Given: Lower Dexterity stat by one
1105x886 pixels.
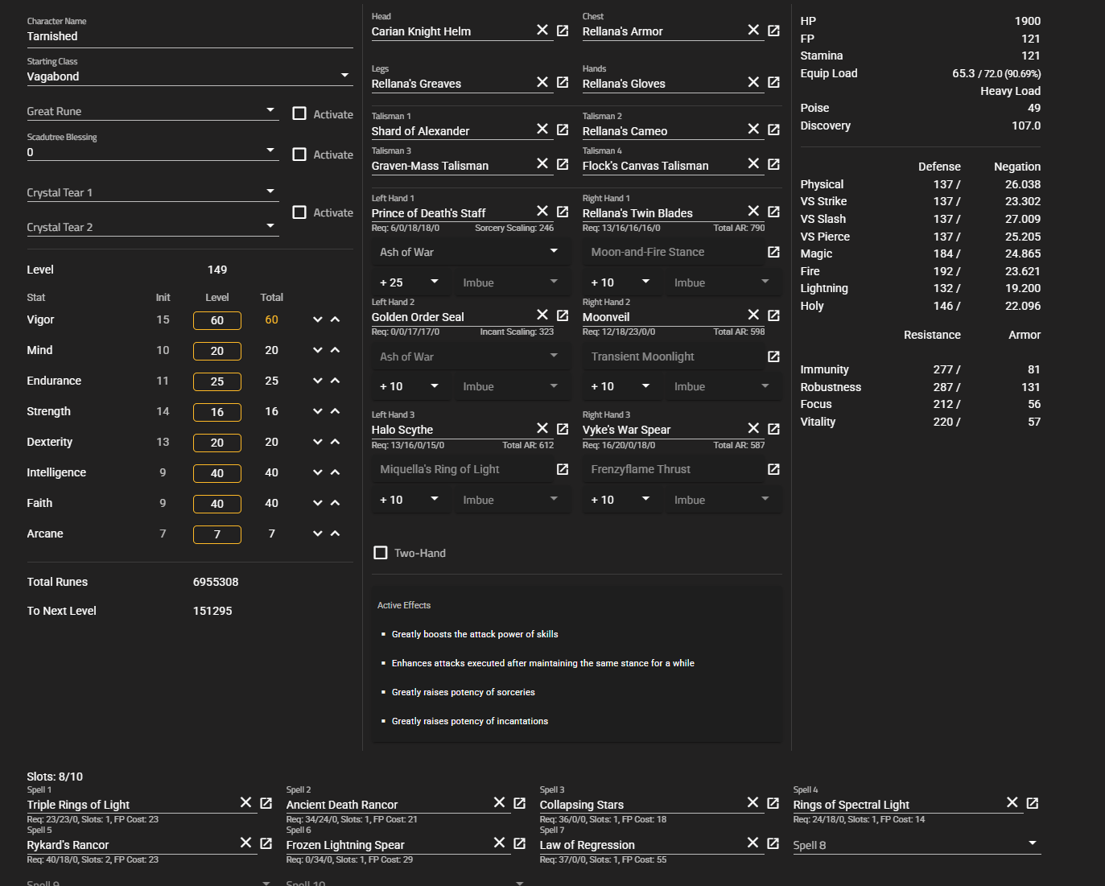Looking at the screenshot, I should pos(318,442).
